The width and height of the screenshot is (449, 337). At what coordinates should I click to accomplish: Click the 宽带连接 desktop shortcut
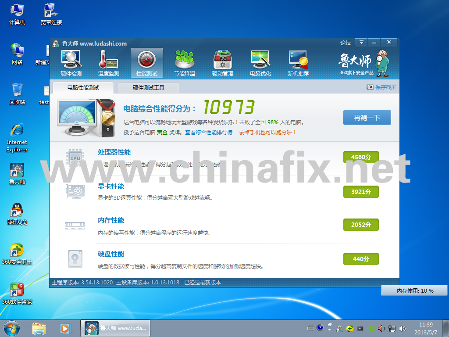(51, 14)
